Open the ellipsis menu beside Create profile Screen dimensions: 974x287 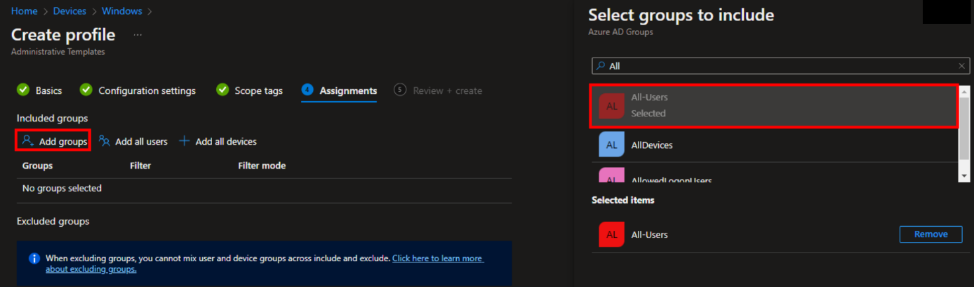[x=137, y=34]
